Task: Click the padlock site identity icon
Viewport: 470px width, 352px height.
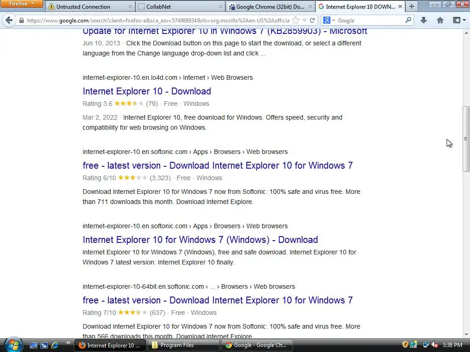Action: [x=21, y=20]
